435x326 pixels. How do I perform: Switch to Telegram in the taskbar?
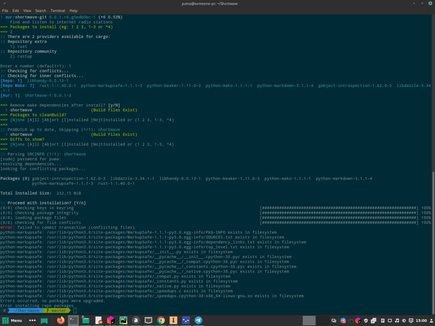(198, 320)
